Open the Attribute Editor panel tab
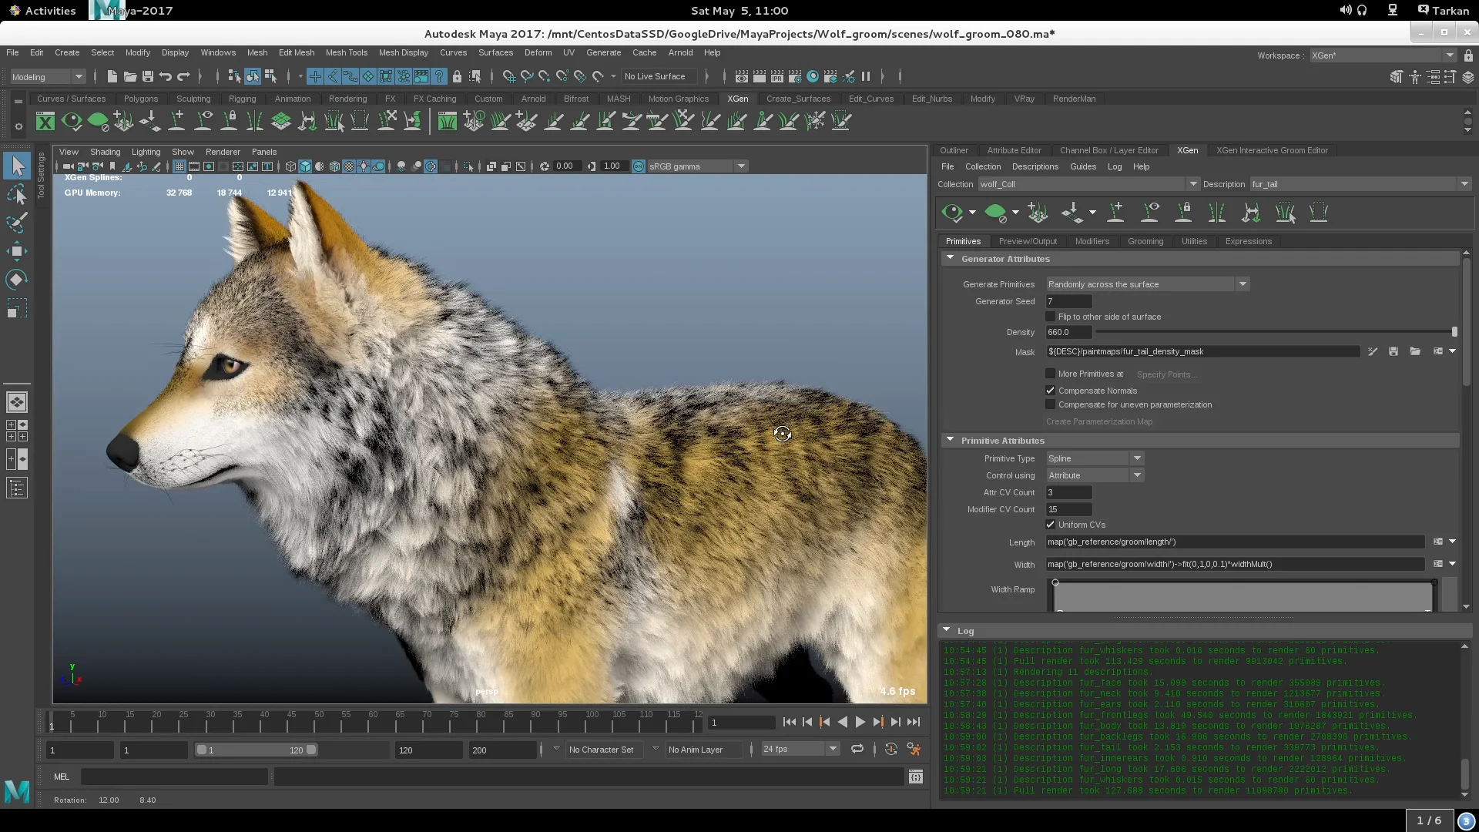1479x832 pixels. [1014, 150]
